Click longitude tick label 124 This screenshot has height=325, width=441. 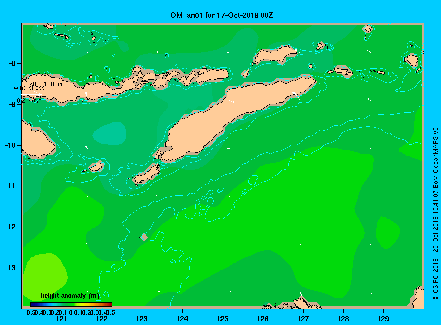tap(182, 319)
